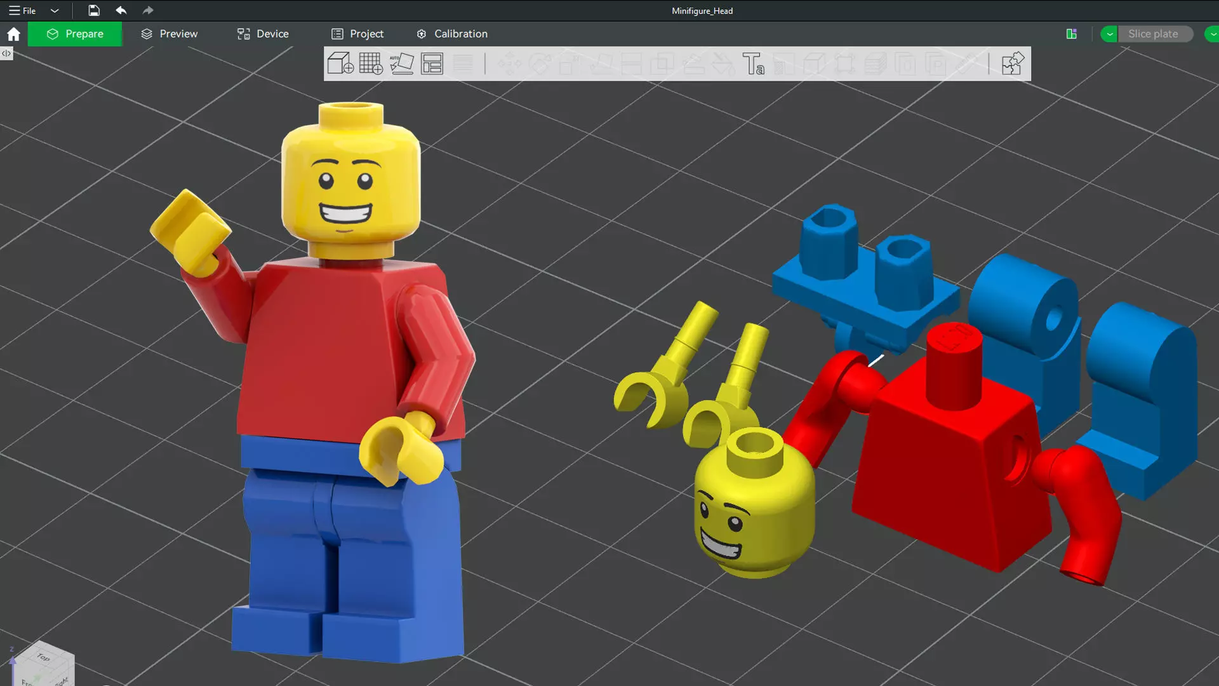Click the green plate layout icon
Viewport: 1219px width, 686px height.
1072,34
